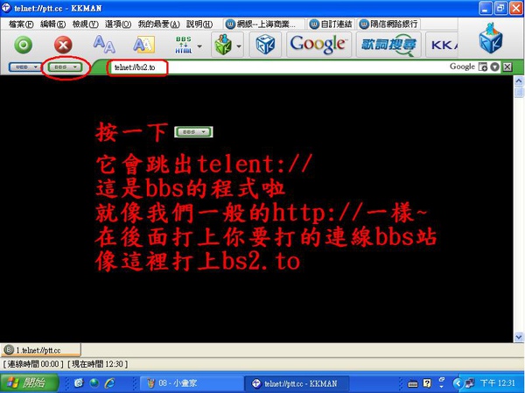Click the keyboard icon in system tray
Screen dimensions: 525x393
pos(413,384)
